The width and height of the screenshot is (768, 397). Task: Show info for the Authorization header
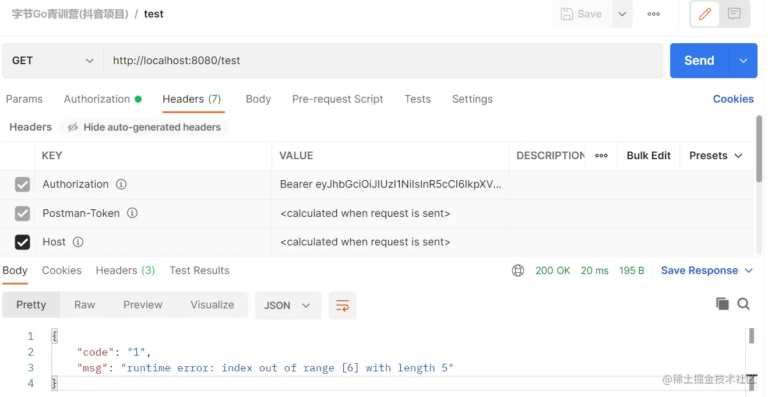121,184
